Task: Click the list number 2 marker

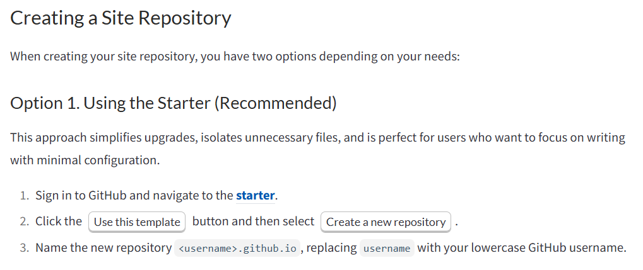Action: 24,222
